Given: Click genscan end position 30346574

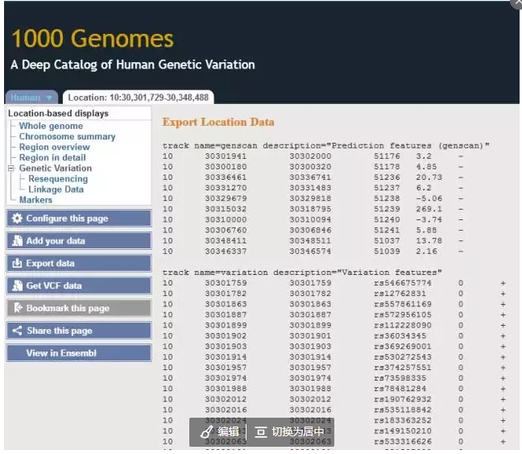Looking at the screenshot, I should [310, 252].
